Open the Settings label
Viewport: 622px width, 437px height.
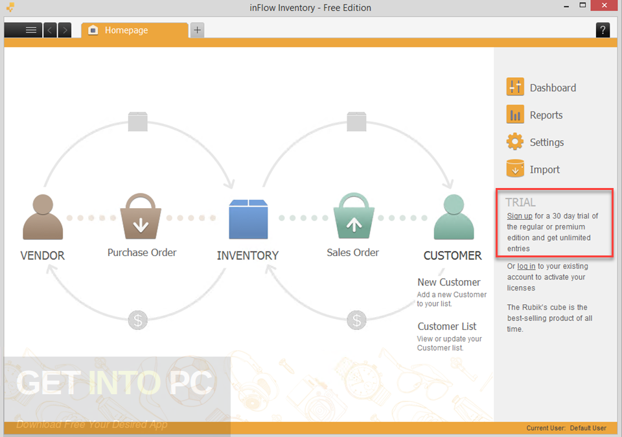(547, 142)
